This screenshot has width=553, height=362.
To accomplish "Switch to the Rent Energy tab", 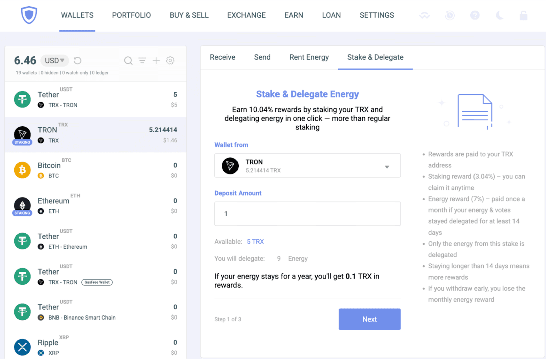I will coord(309,57).
